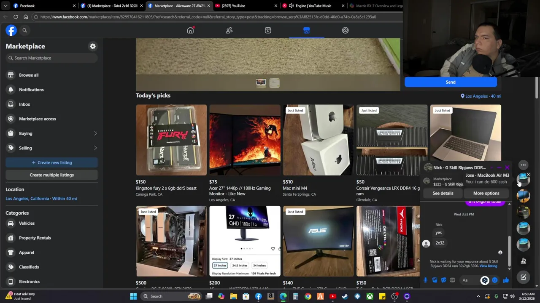Viewport: 540px width, 303px height.
Task: Dismiss the Jose chat head with its X
Action: [528, 174]
